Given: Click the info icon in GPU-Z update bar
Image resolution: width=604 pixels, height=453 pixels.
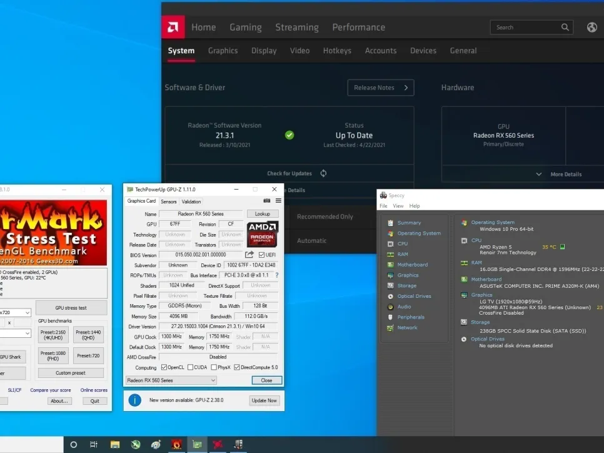Looking at the screenshot, I should coord(135,400).
